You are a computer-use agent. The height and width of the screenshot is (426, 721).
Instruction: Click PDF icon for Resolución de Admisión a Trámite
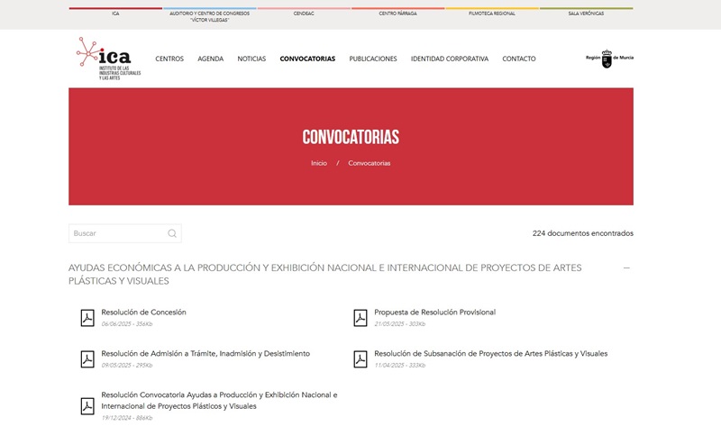87,358
